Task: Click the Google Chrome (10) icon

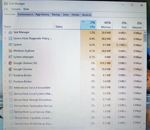Action: pyautogui.click(x=10, y=63)
